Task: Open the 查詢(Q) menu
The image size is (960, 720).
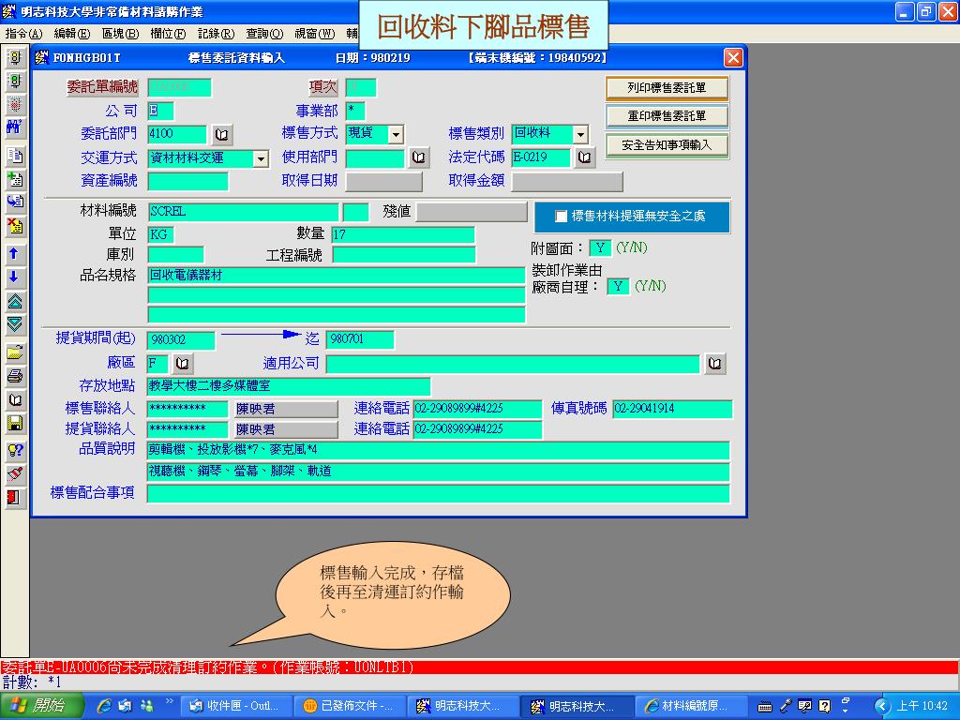Action: [x=264, y=33]
